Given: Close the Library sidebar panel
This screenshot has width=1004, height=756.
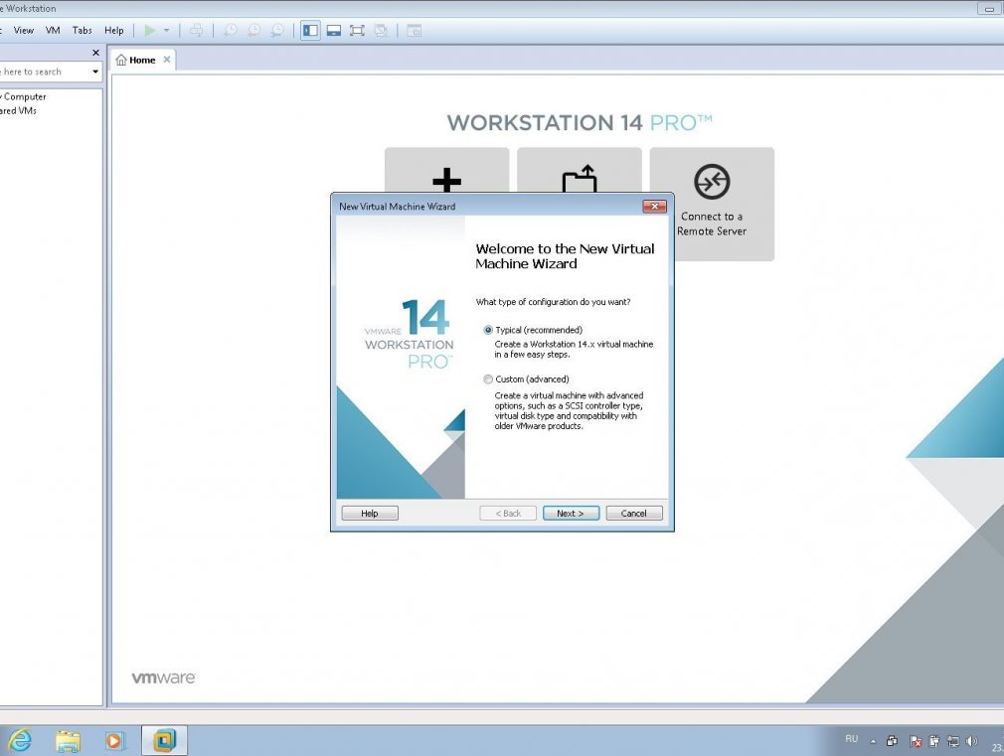Looking at the screenshot, I should pos(96,53).
